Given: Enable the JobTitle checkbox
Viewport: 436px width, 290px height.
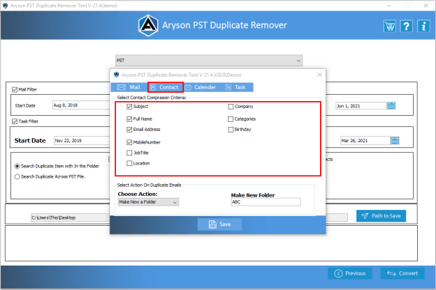Looking at the screenshot, I should tap(129, 153).
